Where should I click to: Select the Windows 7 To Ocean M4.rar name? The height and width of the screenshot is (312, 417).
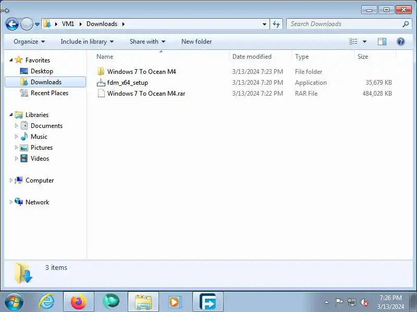tap(146, 94)
